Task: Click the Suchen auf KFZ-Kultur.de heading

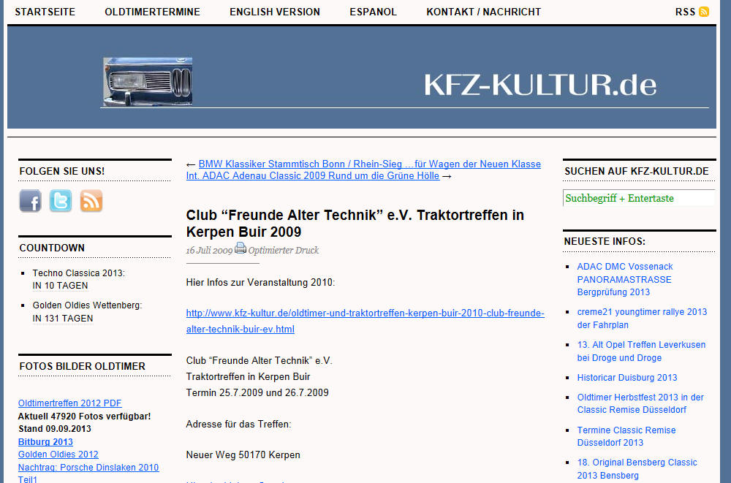Action: click(x=637, y=171)
